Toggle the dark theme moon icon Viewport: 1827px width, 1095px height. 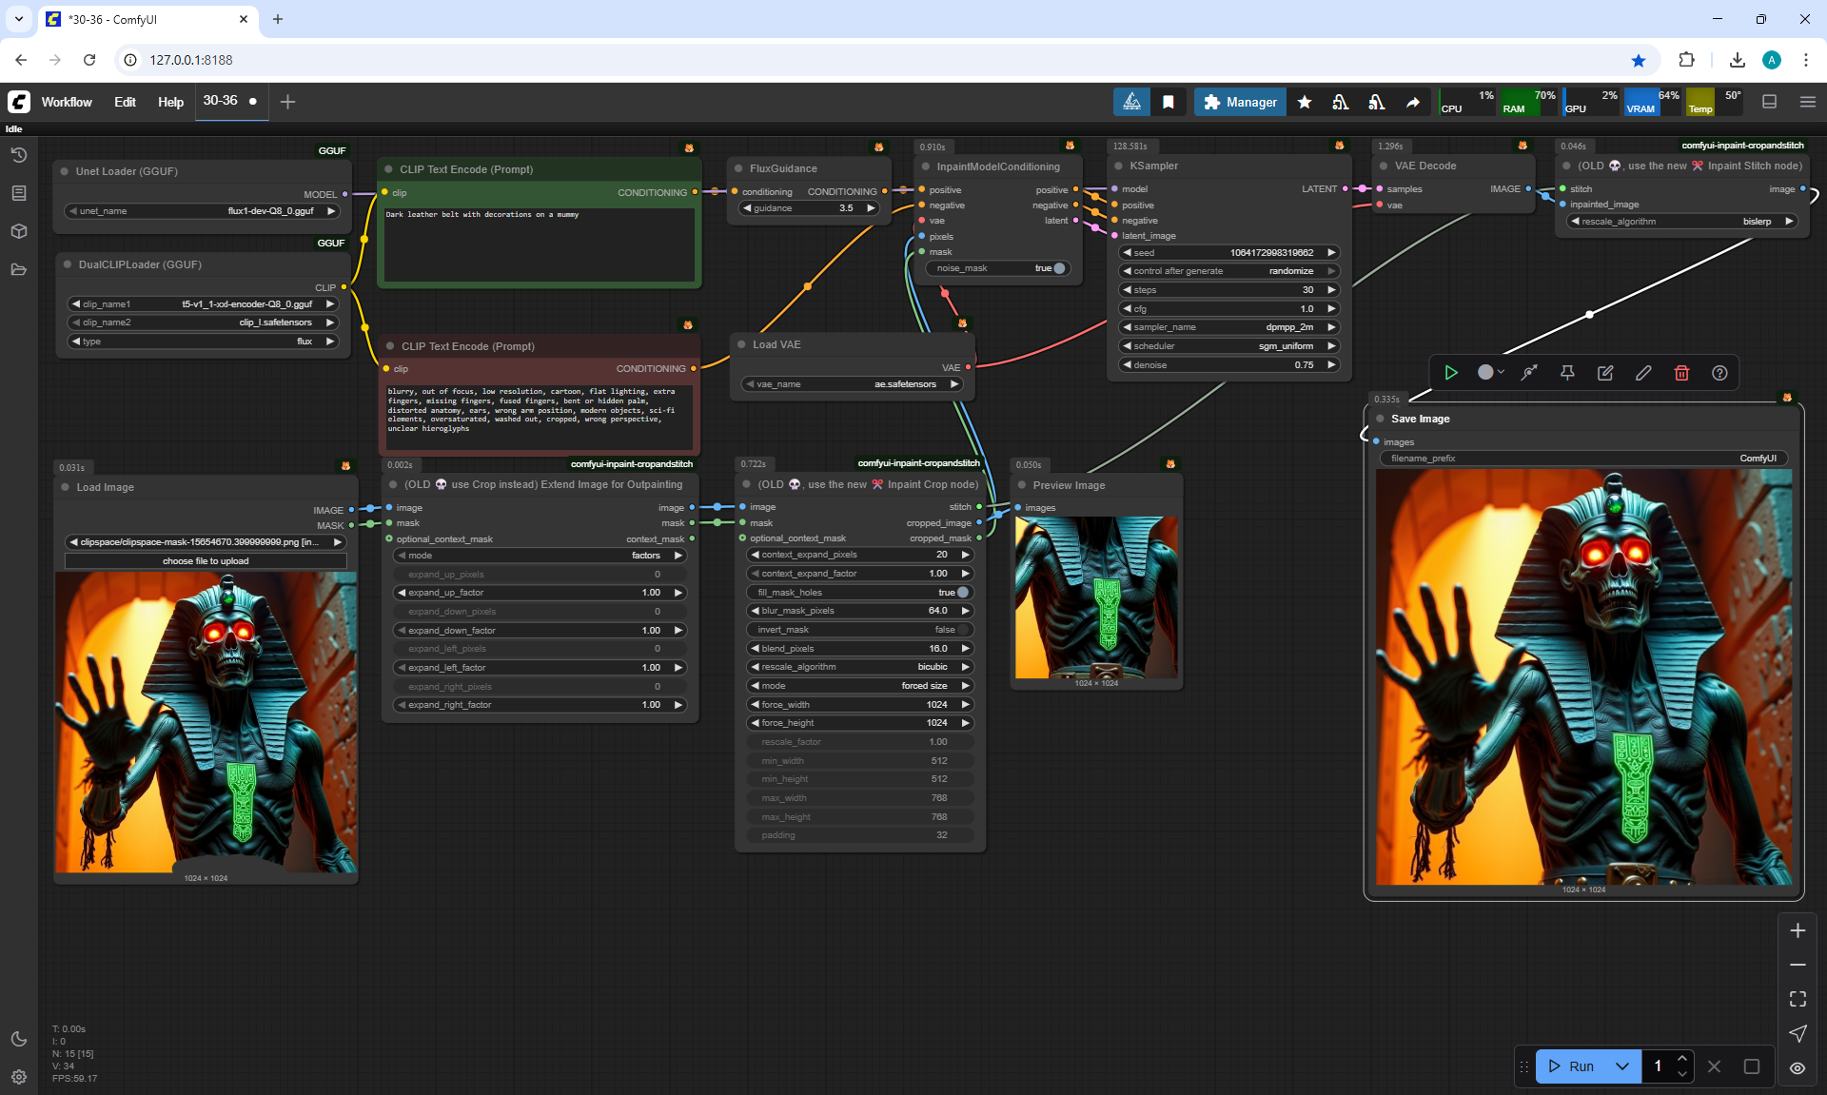[x=19, y=1039]
